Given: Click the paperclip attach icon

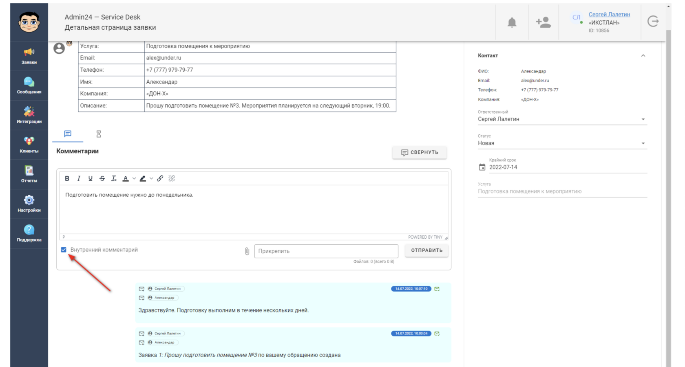Looking at the screenshot, I should (247, 251).
